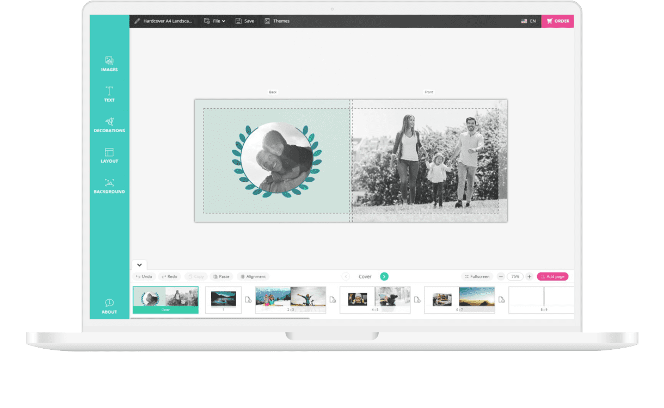Click the 75% zoom value field

coord(515,276)
